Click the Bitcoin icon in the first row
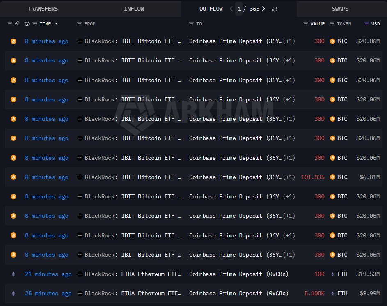This screenshot has width=387, height=306. tap(14, 41)
